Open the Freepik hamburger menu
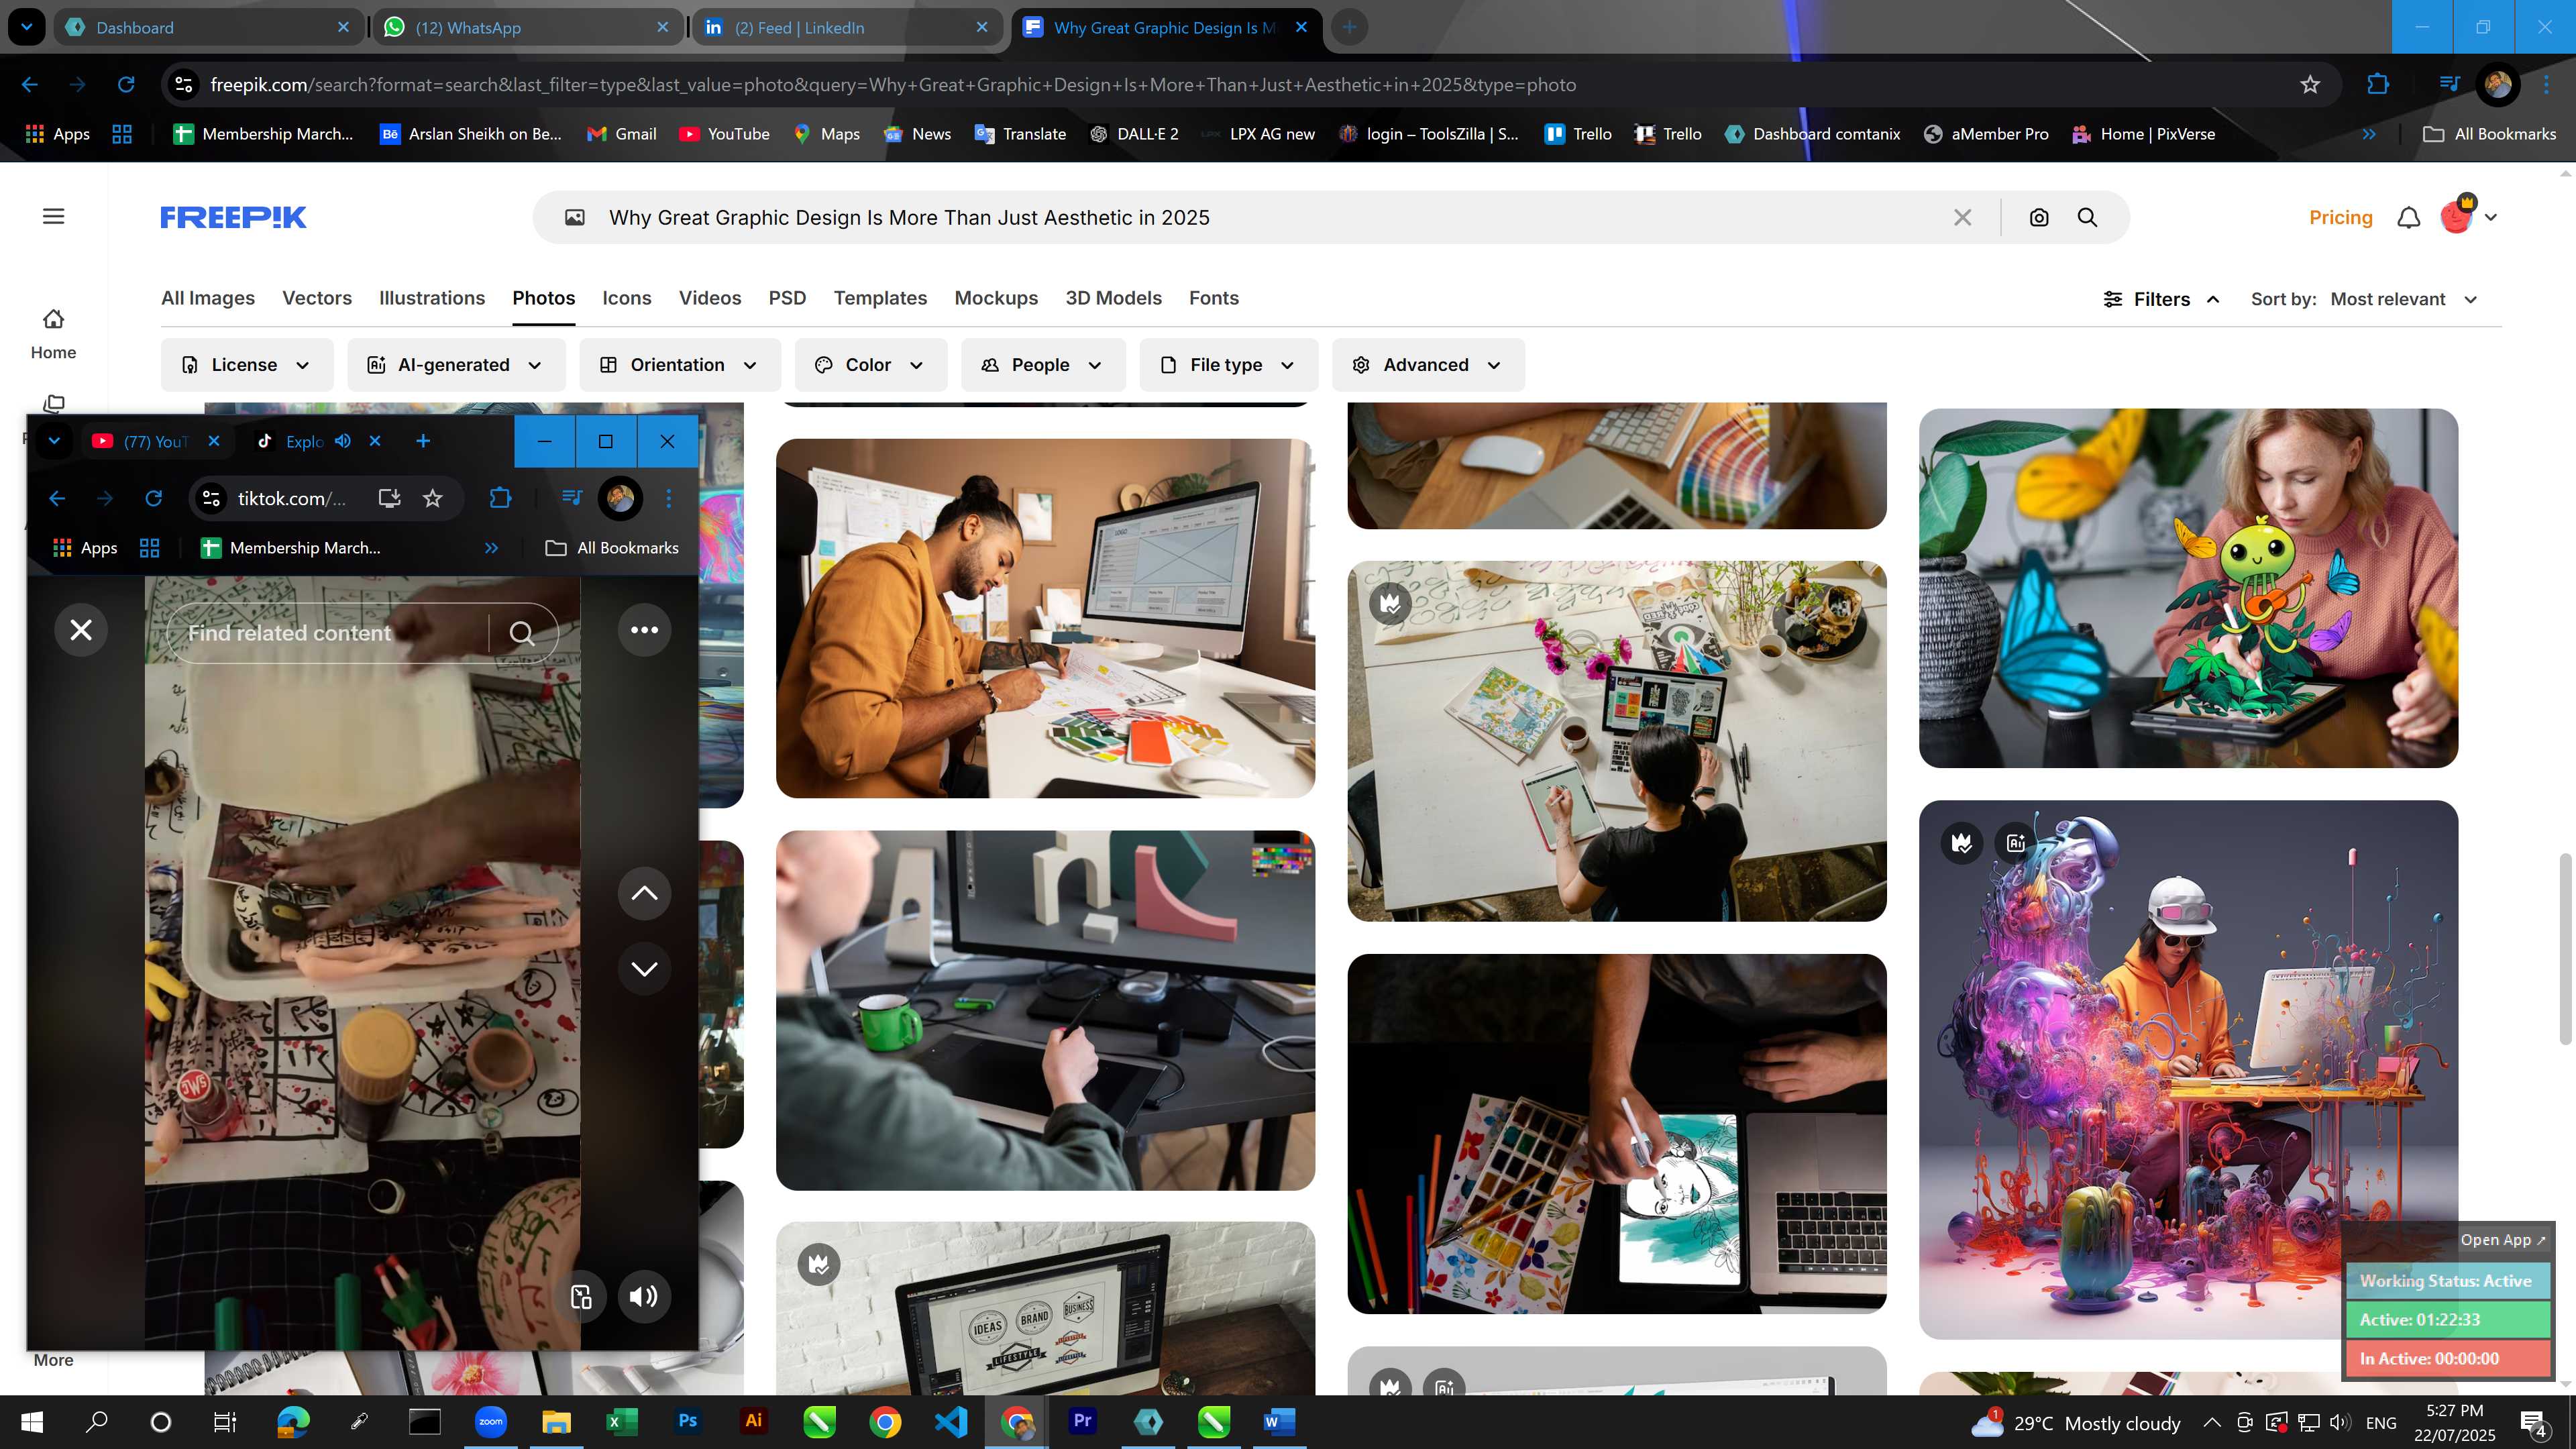The width and height of the screenshot is (2576, 1449). coord(54,217)
